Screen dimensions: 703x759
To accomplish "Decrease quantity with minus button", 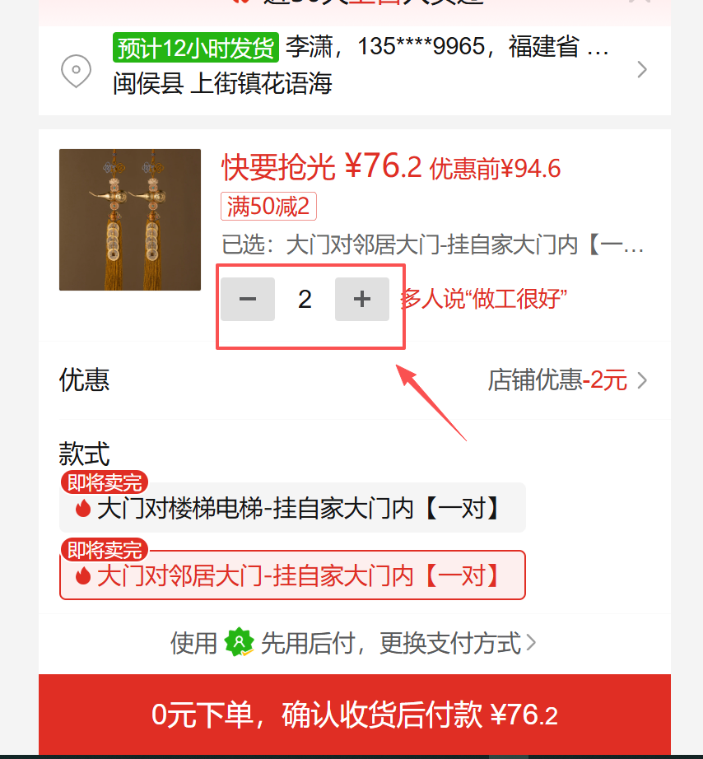I will click(248, 299).
